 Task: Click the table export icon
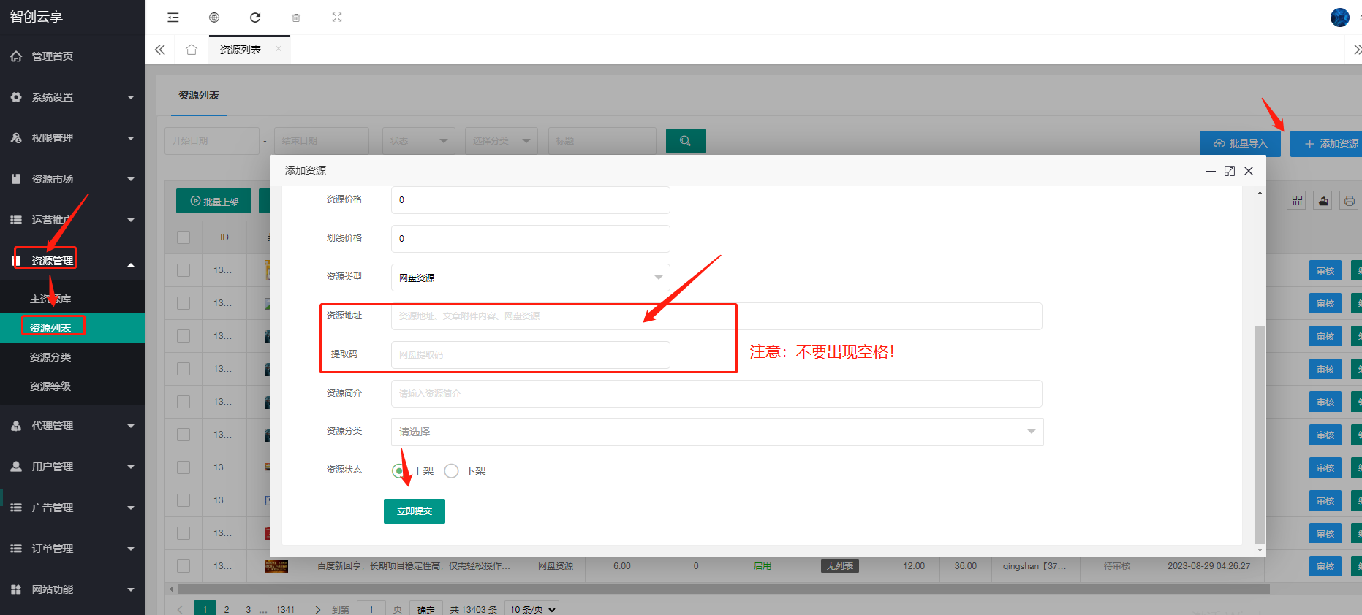coord(1323,201)
